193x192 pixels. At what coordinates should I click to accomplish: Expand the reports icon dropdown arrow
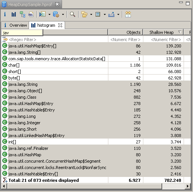coord(49,15)
